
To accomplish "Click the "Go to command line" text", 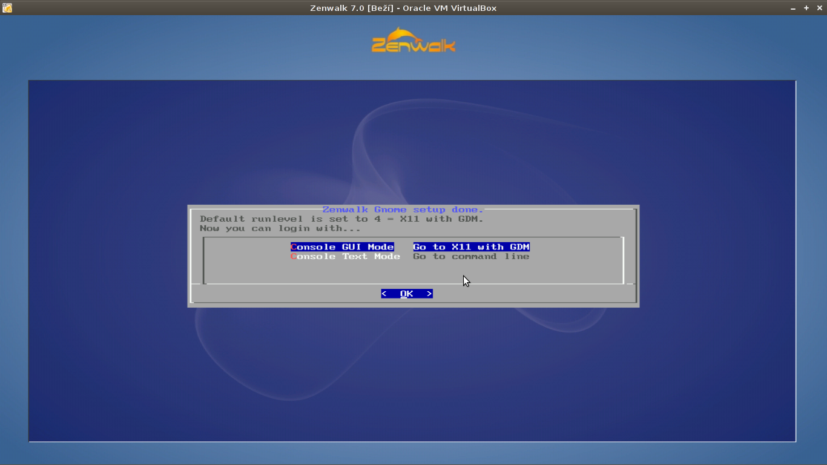I will [x=472, y=257].
